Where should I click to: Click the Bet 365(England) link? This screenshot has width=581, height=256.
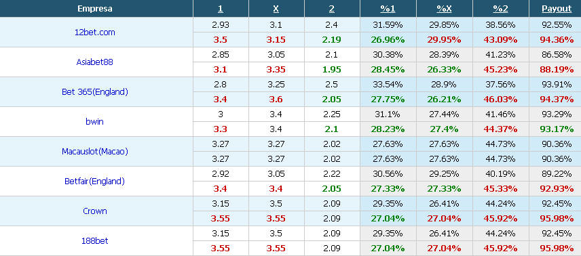[x=95, y=91]
